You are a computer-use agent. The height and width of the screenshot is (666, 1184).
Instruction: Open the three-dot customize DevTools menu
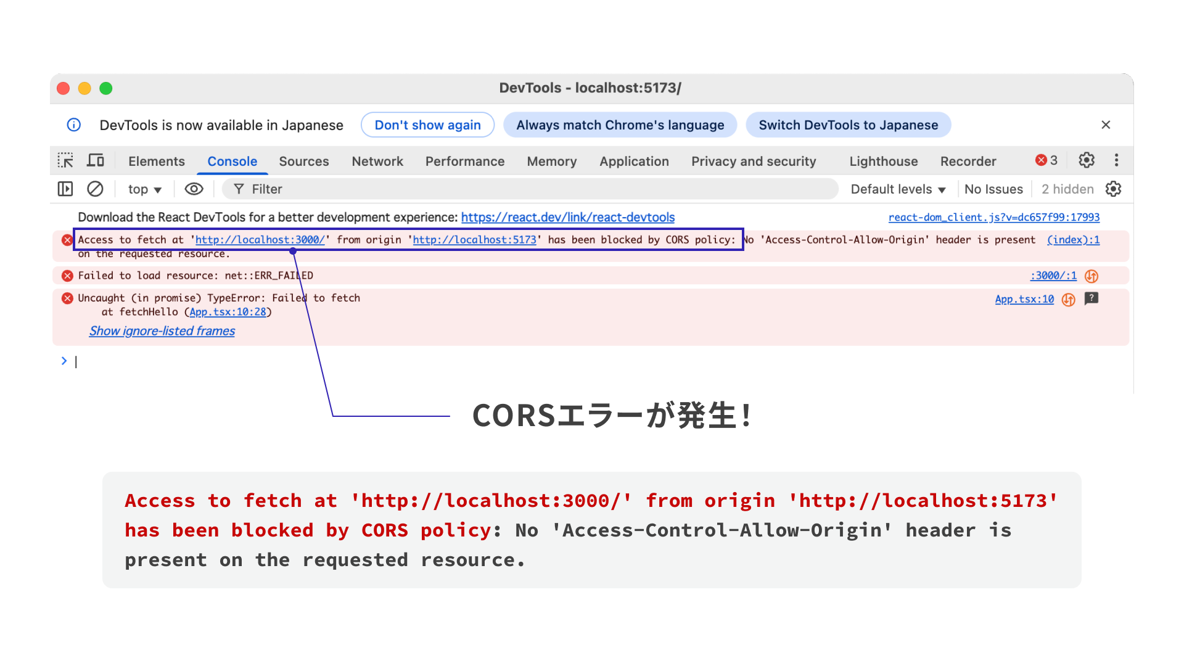coord(1116,160)
